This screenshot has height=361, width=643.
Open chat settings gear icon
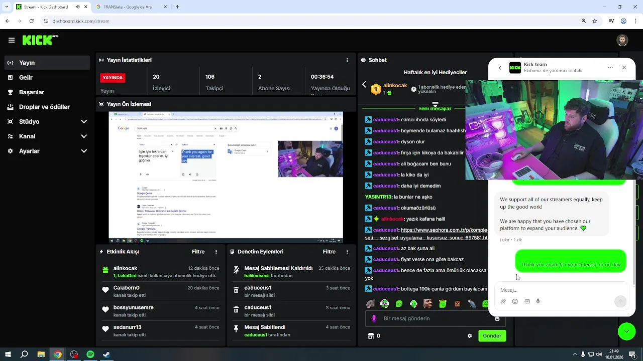point(470,336)
